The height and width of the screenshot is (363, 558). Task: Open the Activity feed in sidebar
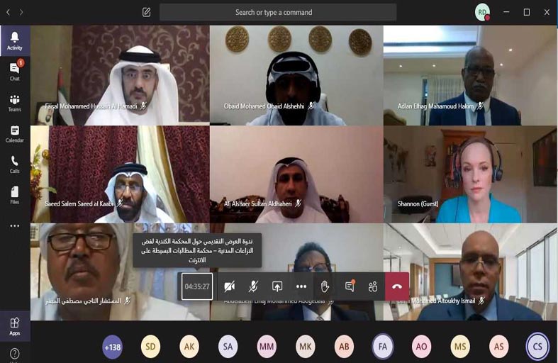click(x=14, y=39)
